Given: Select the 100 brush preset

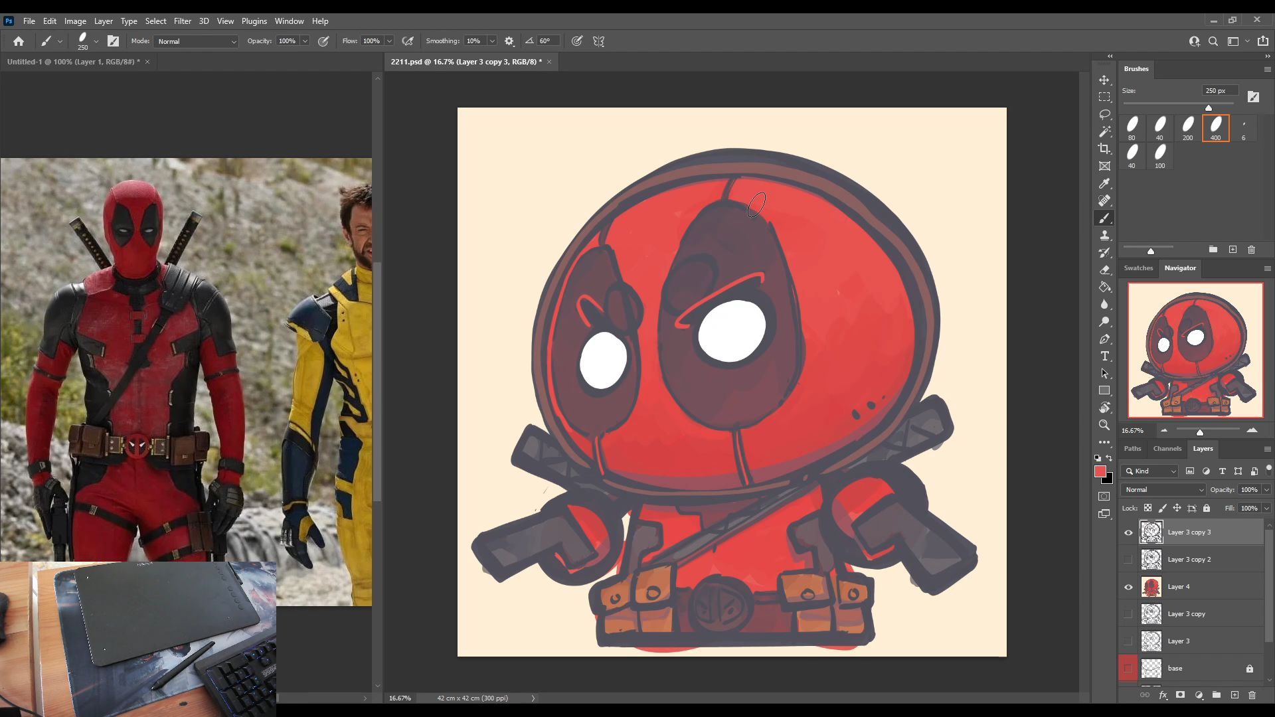Looking at the screenshot, I should tap(1160, 156).
